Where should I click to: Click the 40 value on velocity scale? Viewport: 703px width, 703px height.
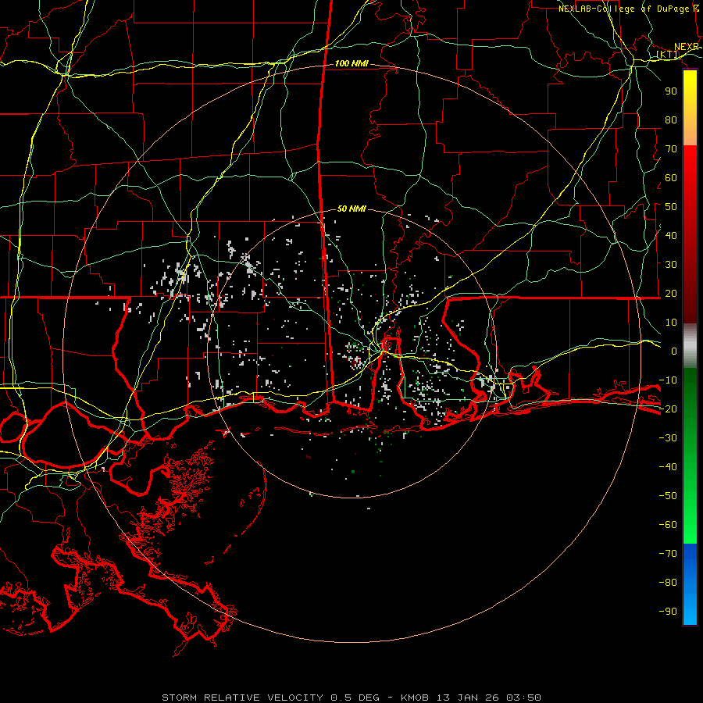[x=671, y=236]
